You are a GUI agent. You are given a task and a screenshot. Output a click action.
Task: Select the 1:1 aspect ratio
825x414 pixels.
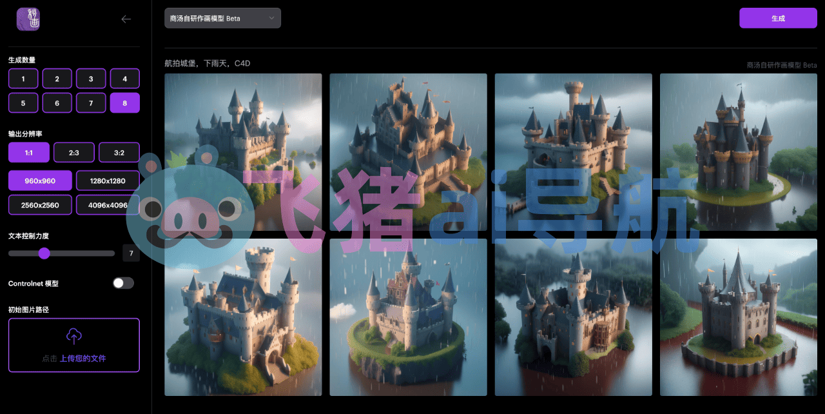click(x=29, y=153)
